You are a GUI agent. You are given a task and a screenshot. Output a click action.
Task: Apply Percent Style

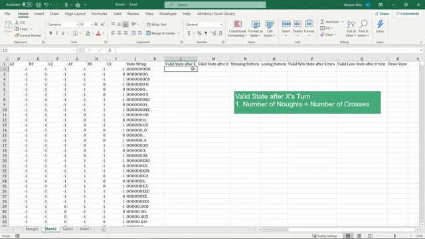(x=199, y=33)
